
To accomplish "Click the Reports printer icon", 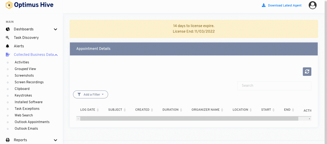I will tap(8, 140).
